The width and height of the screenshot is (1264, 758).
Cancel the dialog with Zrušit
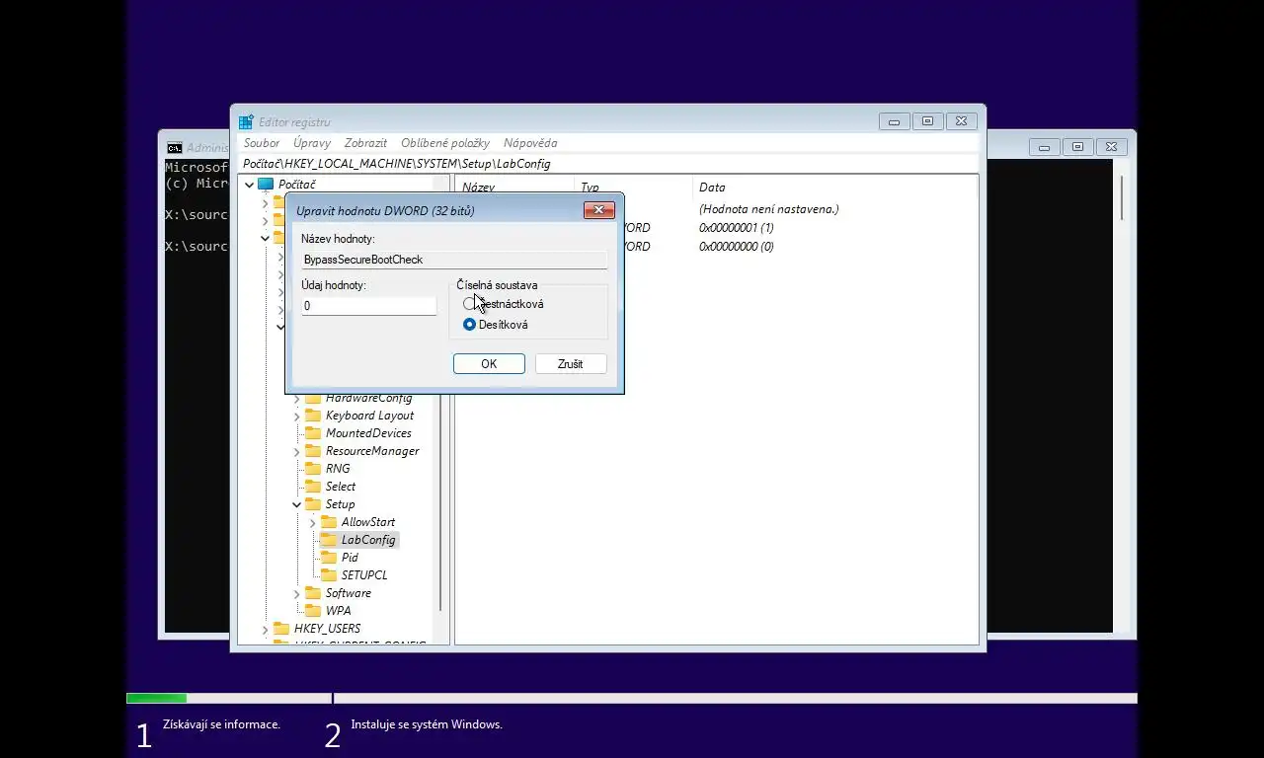(x=571, y=364)
